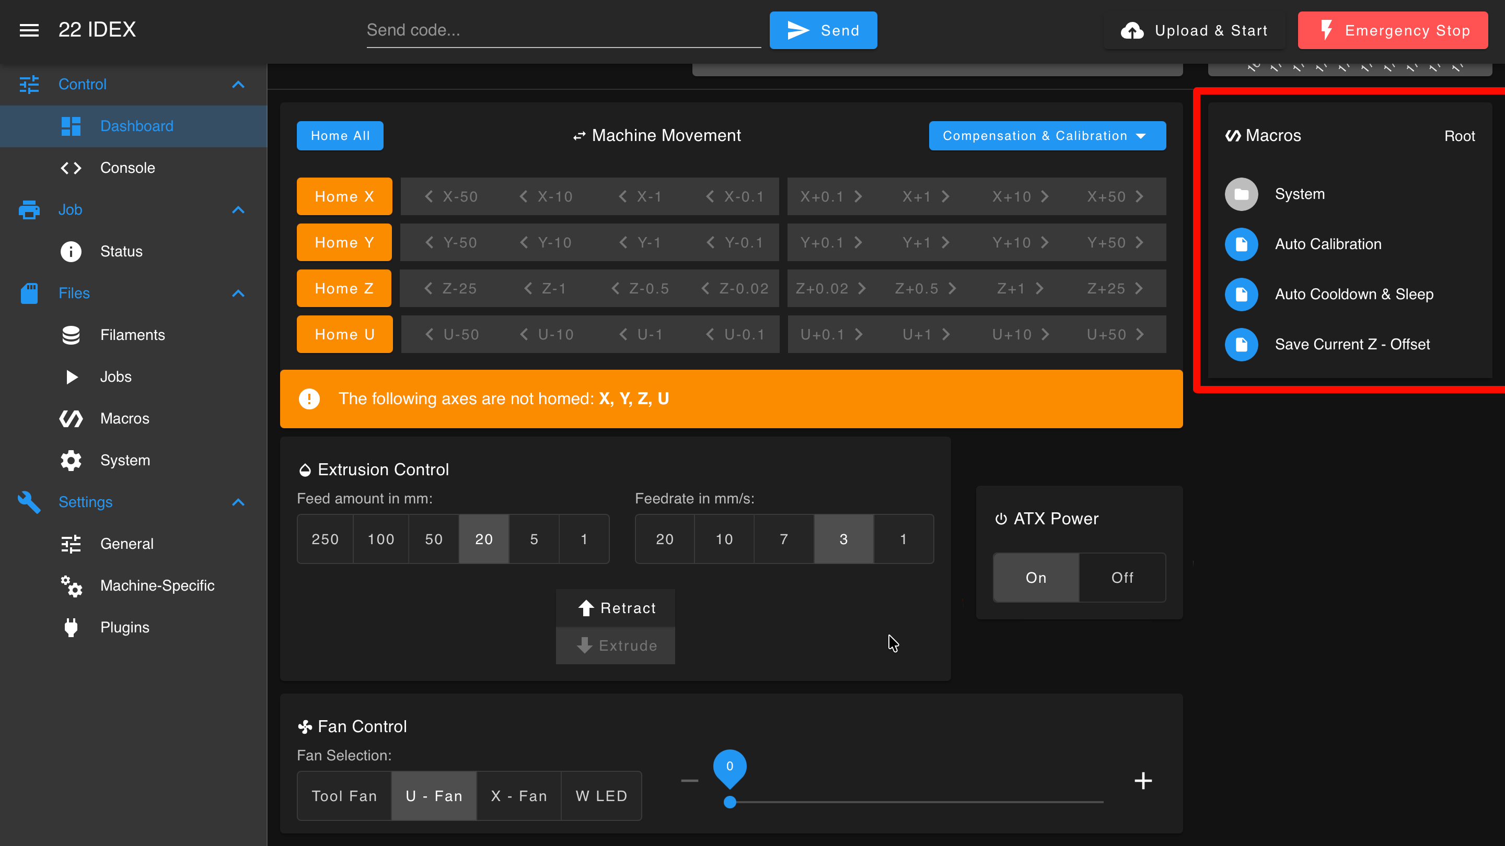
Task: Click the Emergency Stop button
Action: [x=1393, y=30]
